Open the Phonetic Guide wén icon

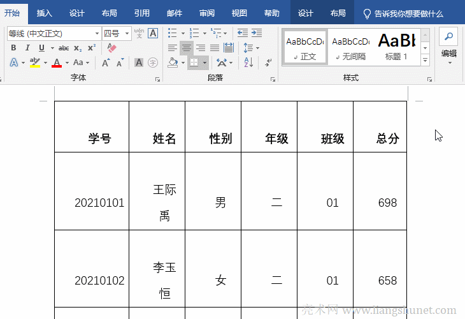139,33
